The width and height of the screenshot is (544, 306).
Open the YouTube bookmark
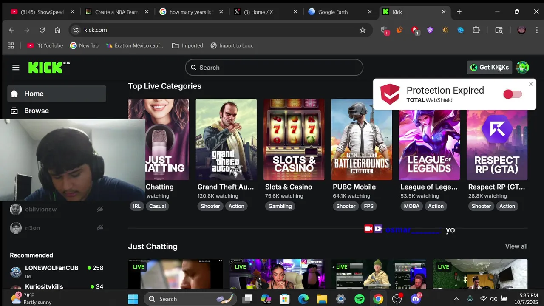pos(45,45)
